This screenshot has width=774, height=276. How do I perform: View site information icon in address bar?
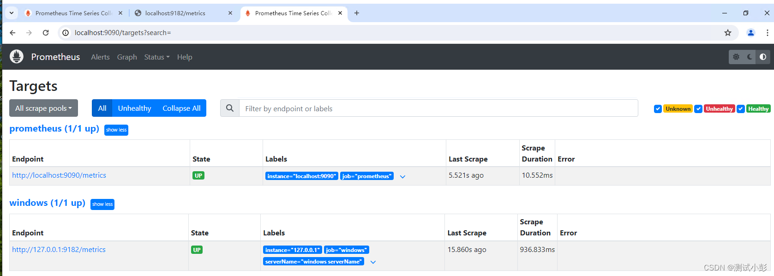coord(66,33)
